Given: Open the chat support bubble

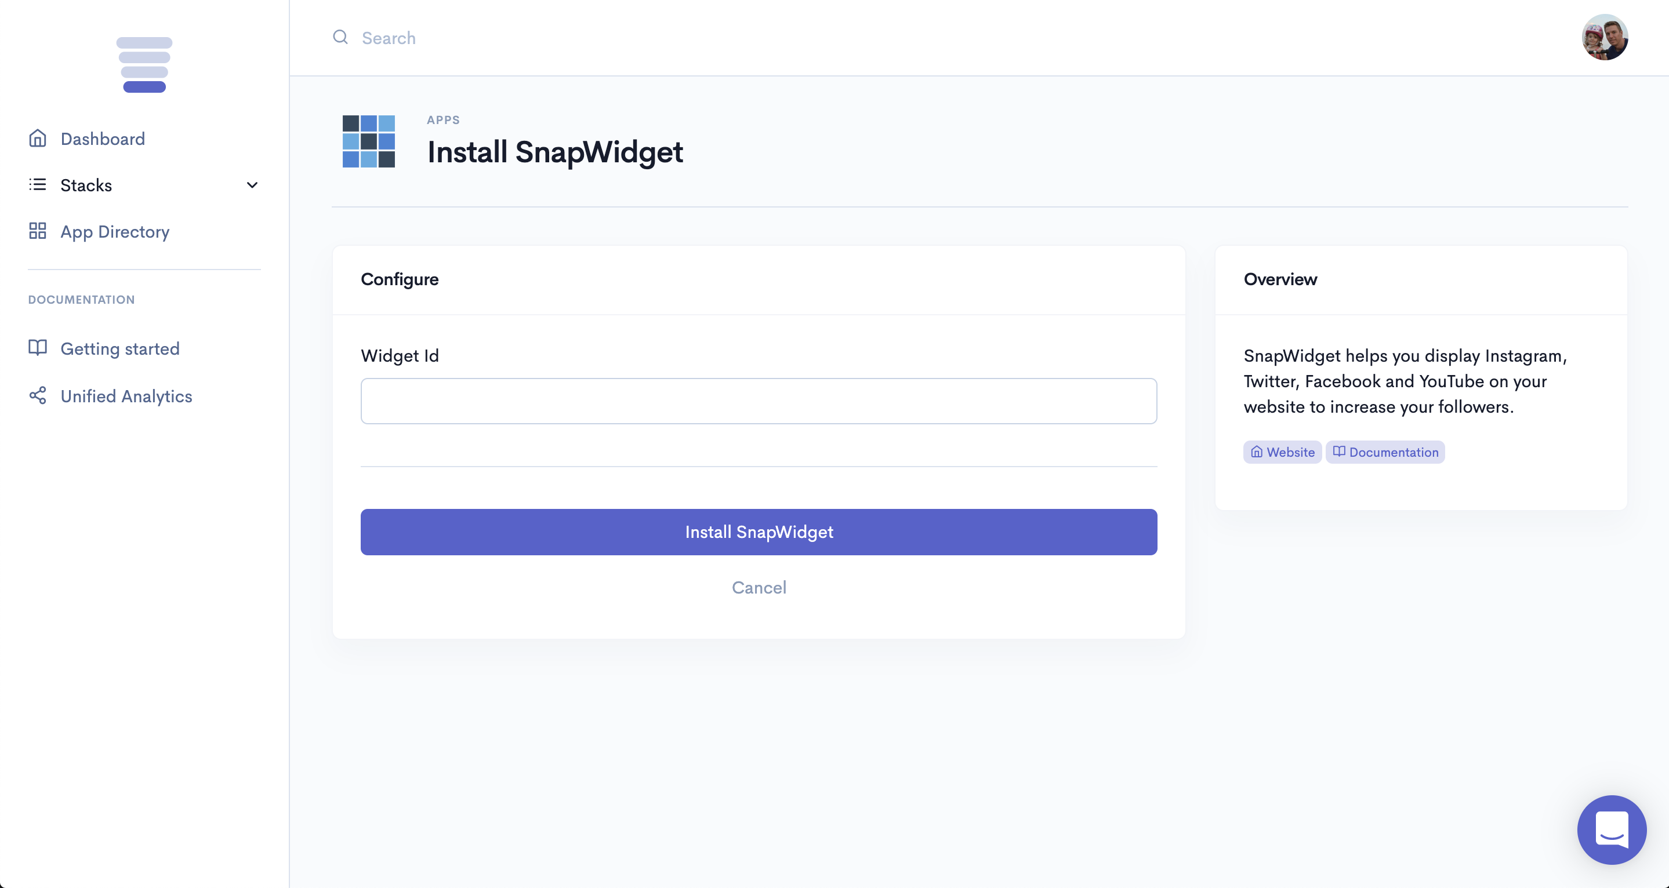Looking at the screenshot, I should (x=1612, y=829).
